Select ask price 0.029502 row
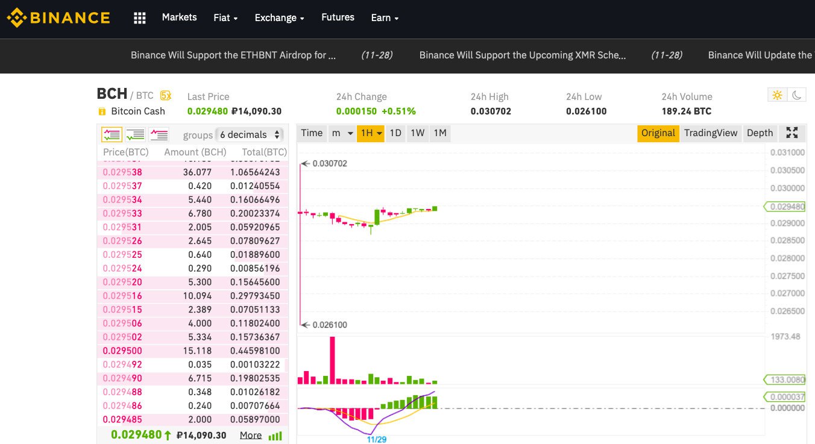815x444 pixels. 193,337
